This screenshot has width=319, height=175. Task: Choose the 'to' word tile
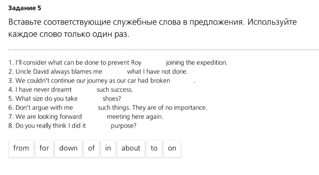coord(154,148)
